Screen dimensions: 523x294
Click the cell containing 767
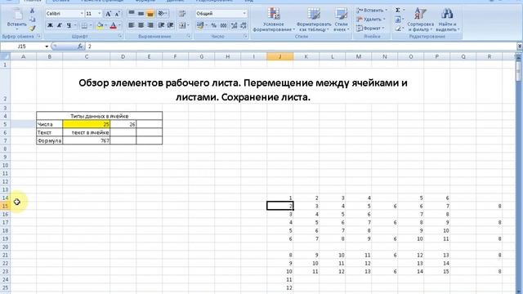click(x=87, y=140)
